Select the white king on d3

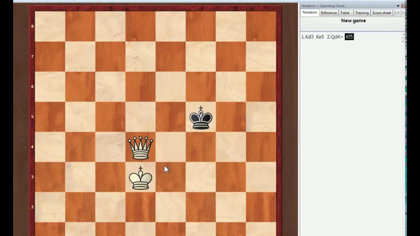click(140, 178)
